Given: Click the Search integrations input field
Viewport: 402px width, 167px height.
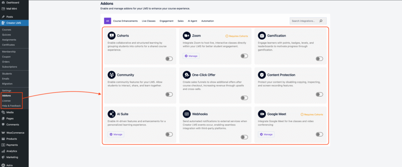Looking at the screenshot, I should (x=308, y=21).
